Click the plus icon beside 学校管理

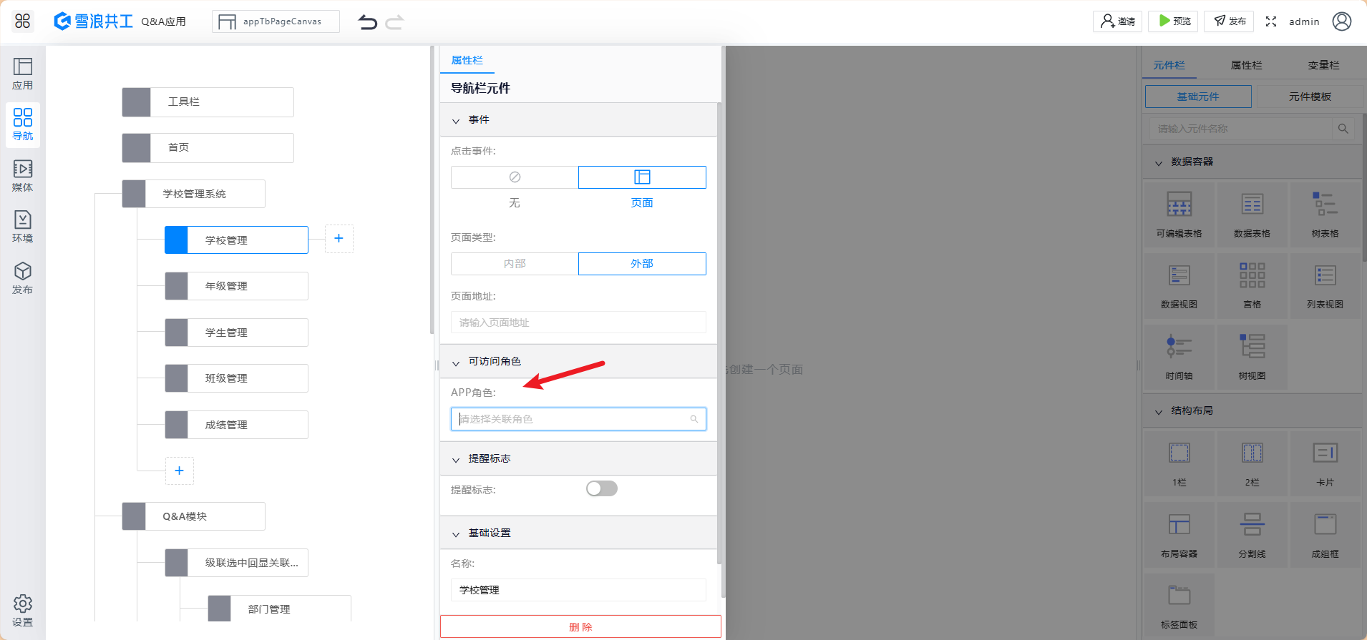pos(339,239)
